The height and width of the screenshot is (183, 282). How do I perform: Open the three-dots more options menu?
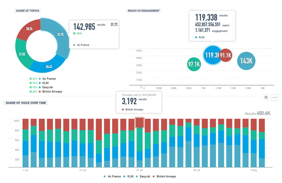click(x=275, y=98)
